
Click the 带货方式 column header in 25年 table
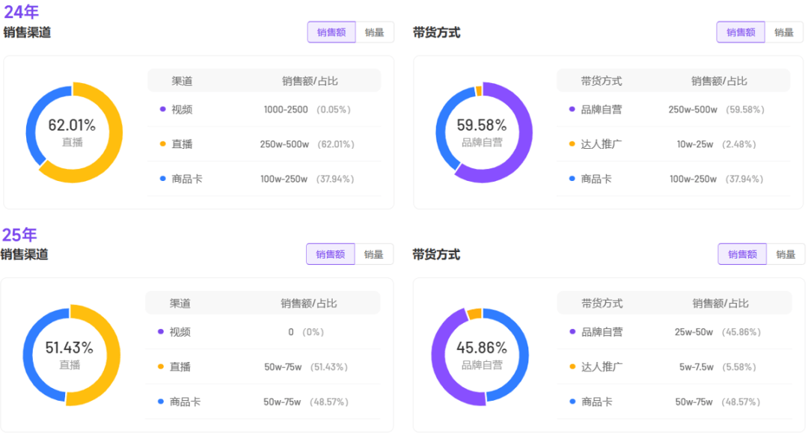(x=602, y=304)
